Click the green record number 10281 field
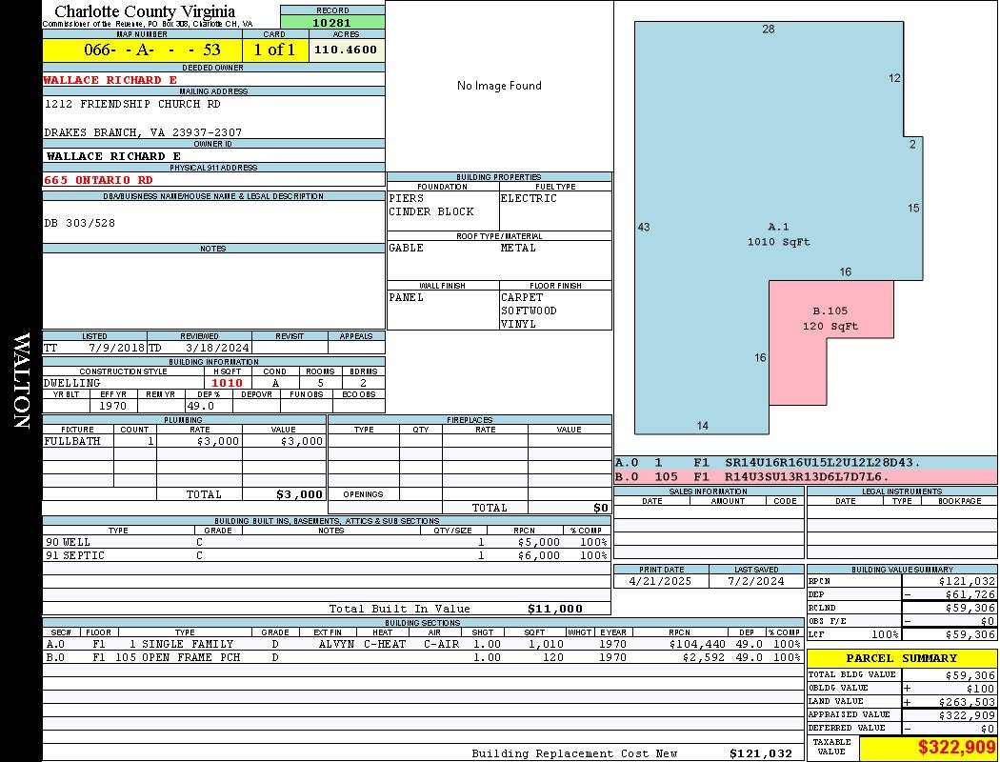Image resolution: width=1000 pixels, height=762 pixels. [x=332, y=22]
